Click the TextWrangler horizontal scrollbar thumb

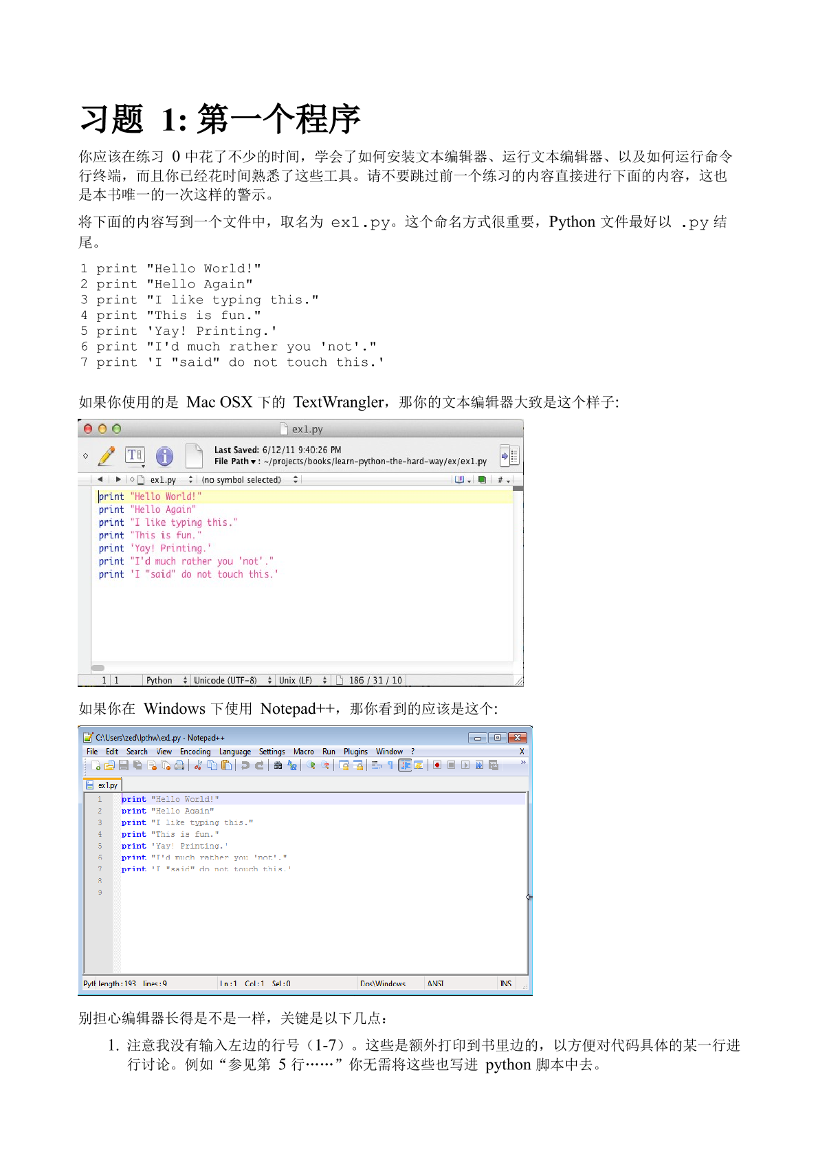pyautogui.click(x=98, y=668)
